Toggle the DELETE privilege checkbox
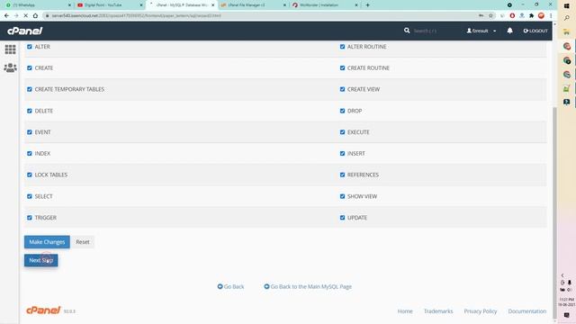576x324 pixels. 30,111
